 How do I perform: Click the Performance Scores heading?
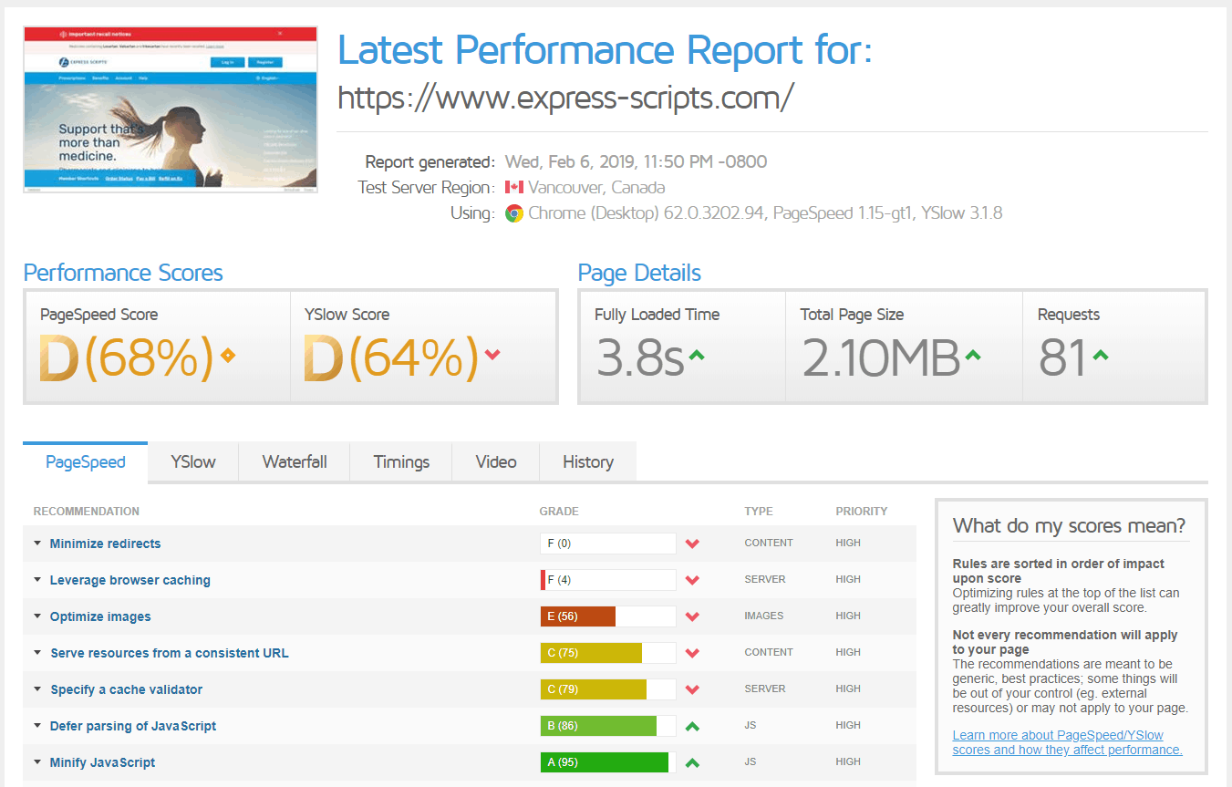pyautogui.click(x=123, y=273)
